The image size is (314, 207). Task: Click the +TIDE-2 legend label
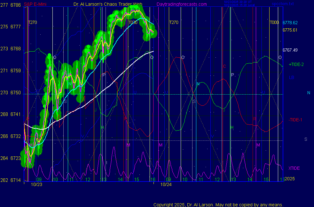tap(296, 64)
